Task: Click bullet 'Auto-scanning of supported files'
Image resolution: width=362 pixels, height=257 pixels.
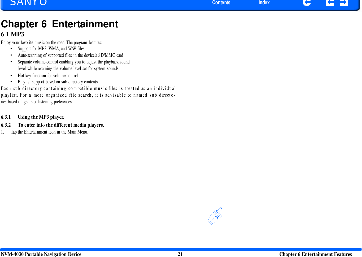Action: pos(71,55)
